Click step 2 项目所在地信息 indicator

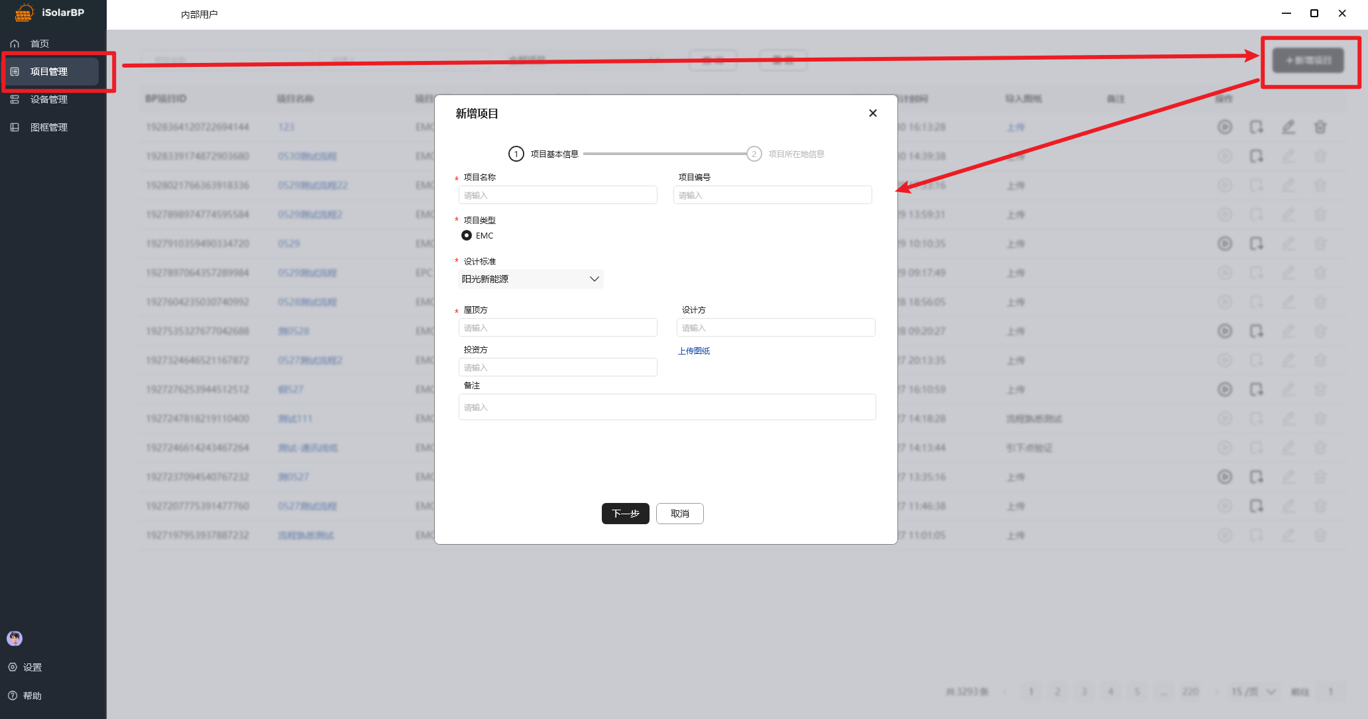pos(754,154)
